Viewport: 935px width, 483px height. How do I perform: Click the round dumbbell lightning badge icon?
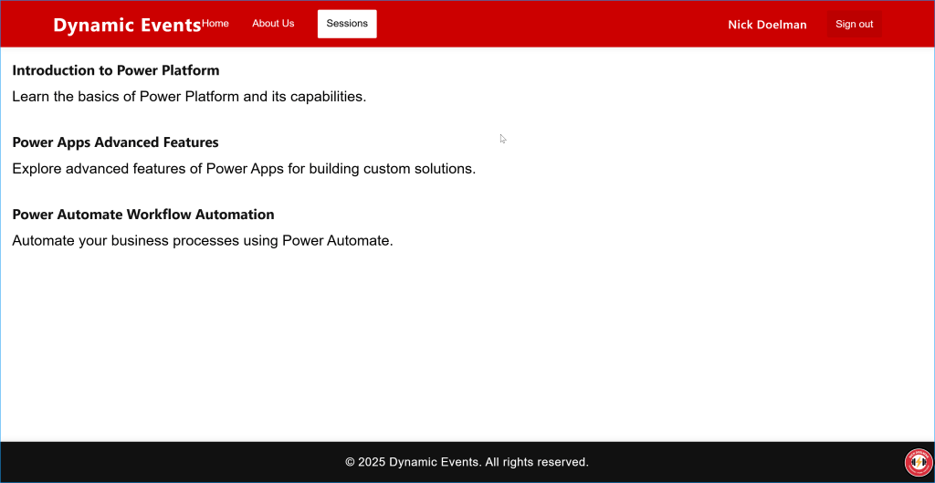[x=917, y=463]
